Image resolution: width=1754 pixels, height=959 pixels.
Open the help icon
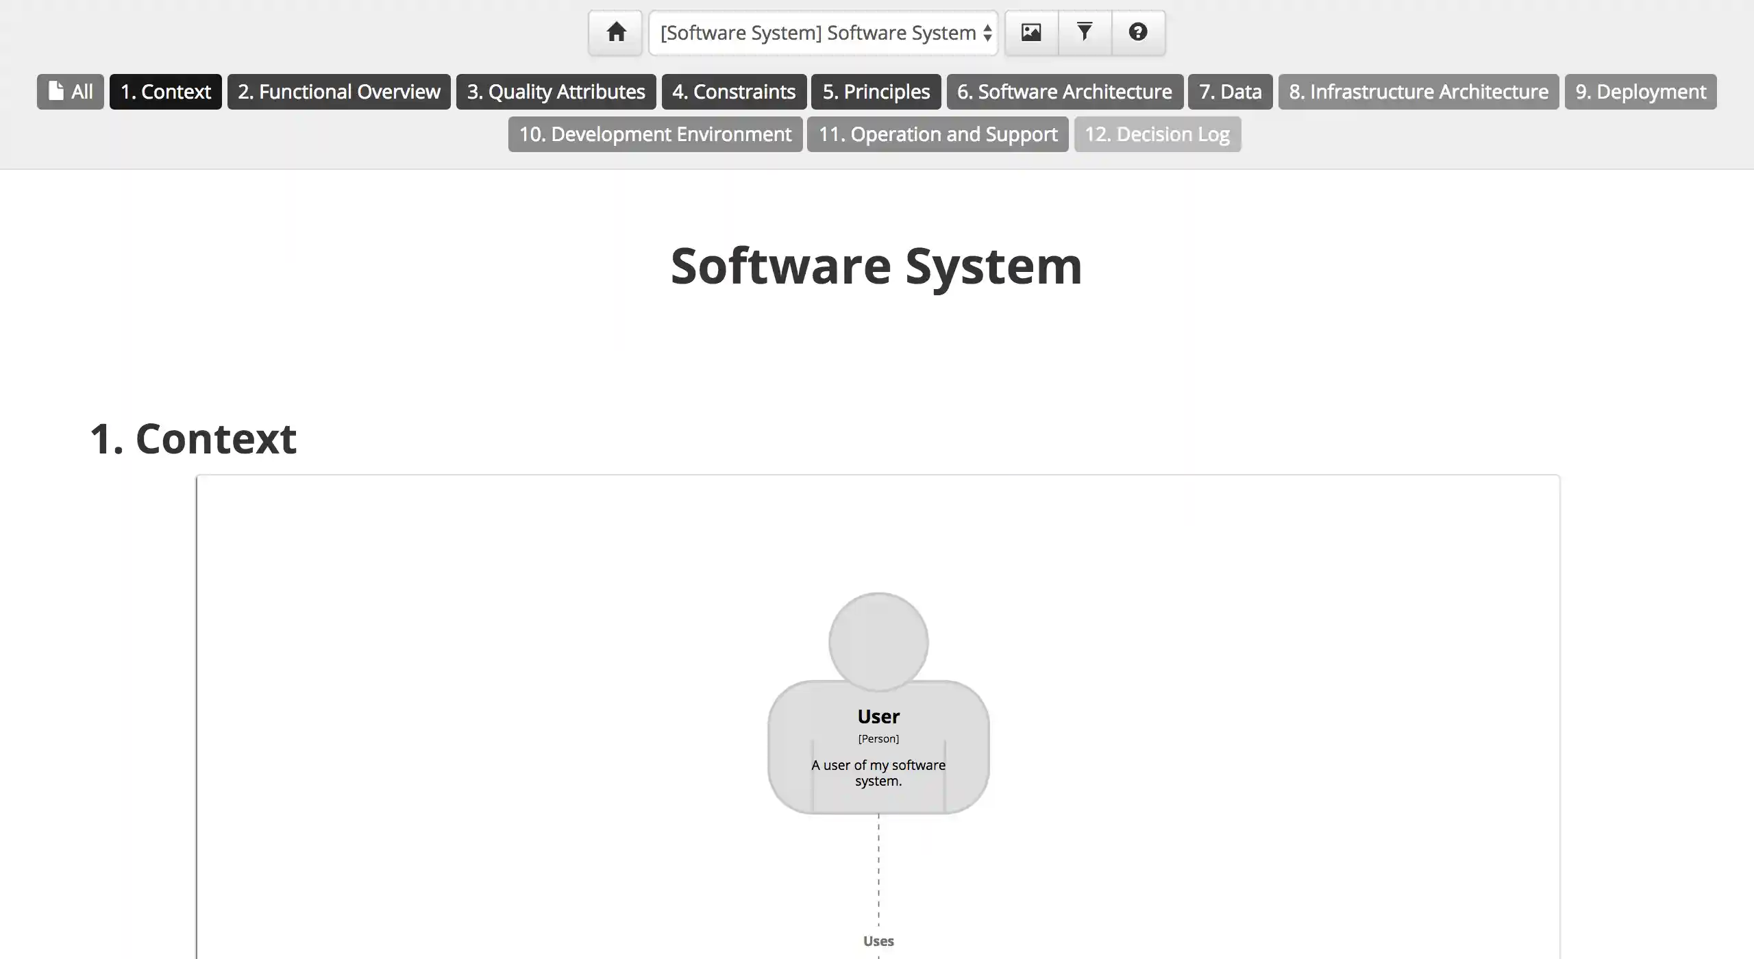pos(1137,32)
